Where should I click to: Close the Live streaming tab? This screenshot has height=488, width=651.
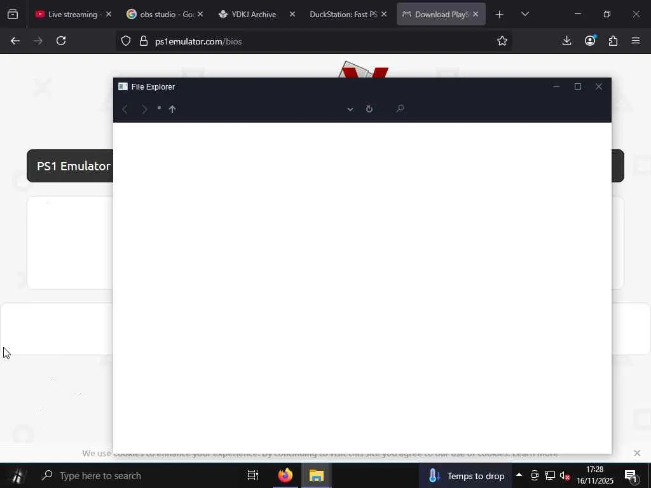coord(109,15)
